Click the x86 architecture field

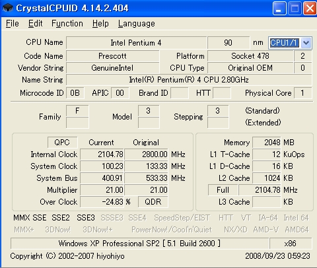click(291, 244)
